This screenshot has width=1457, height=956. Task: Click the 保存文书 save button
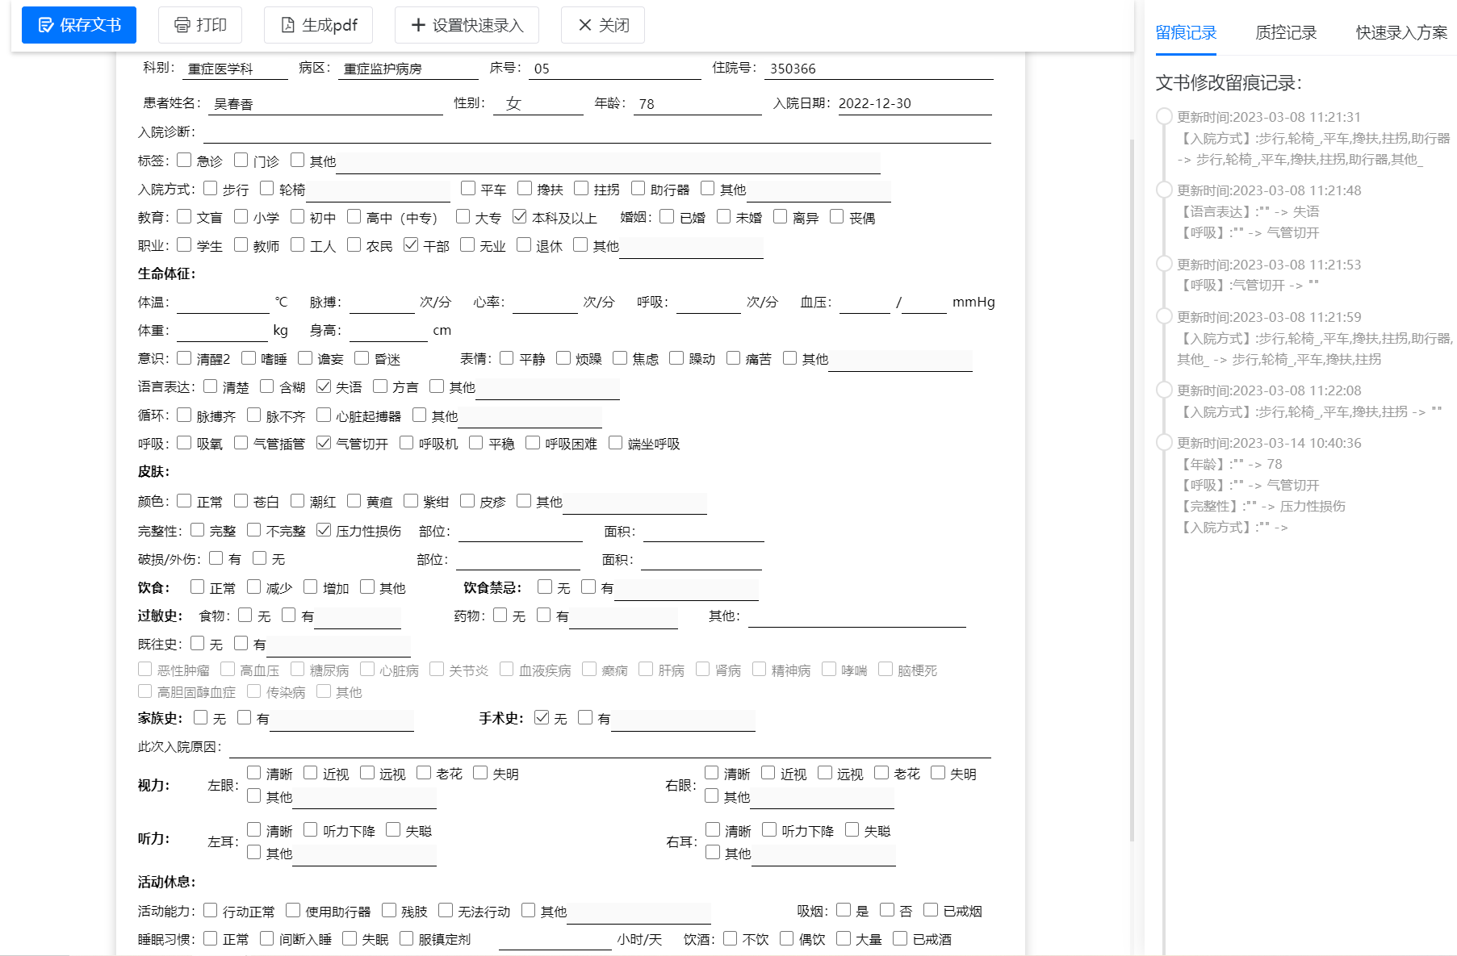tap(79, 25)
